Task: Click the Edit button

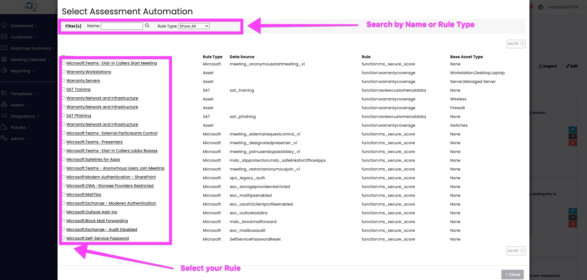Action: tap(572, 66)
